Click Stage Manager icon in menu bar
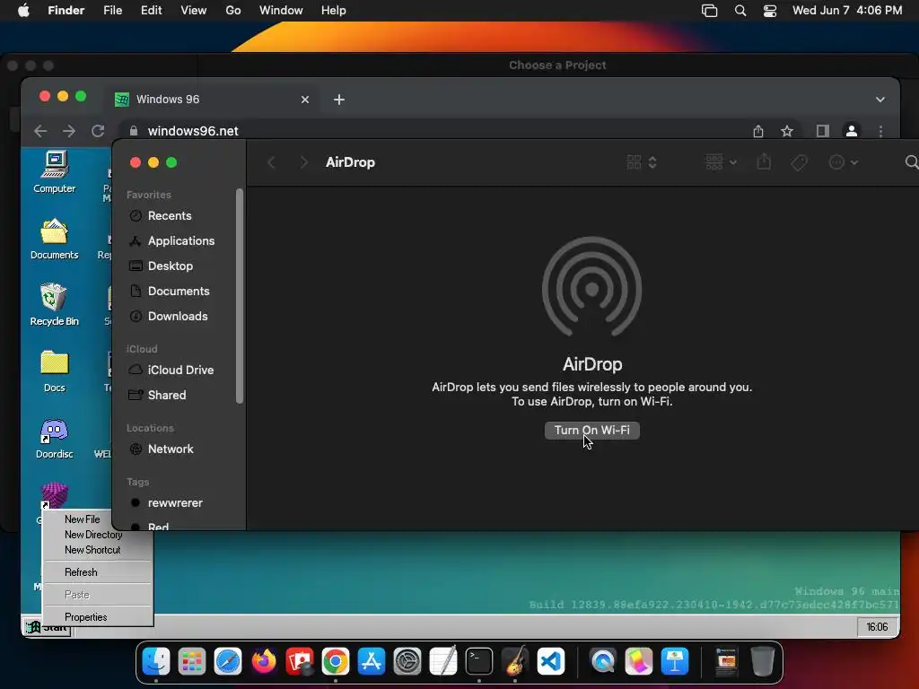This screenshot has width=919, height=689. (709, 11)
